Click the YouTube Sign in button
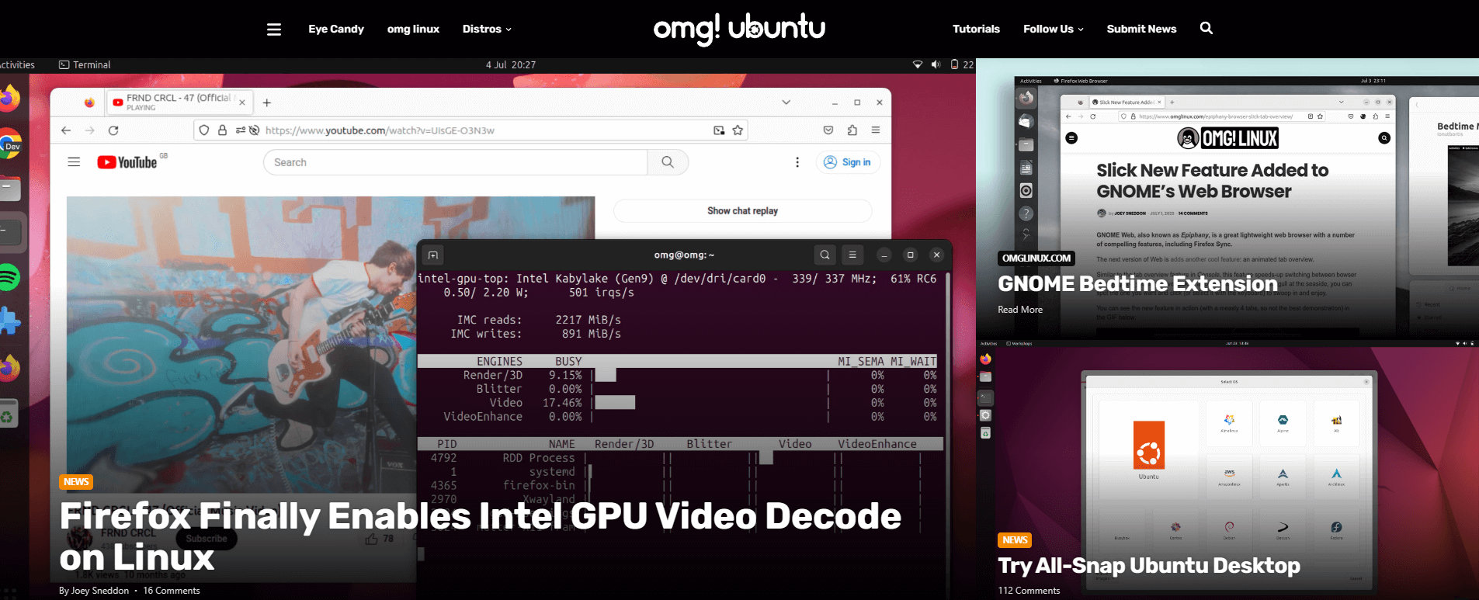The height and width of the screenshot is (600, 1479). tap(847, 162)
